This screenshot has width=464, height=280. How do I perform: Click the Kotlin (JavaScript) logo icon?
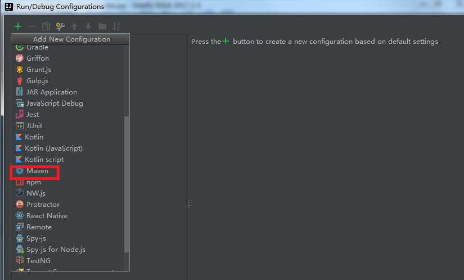pyautogui.click(x=19, y=148)
